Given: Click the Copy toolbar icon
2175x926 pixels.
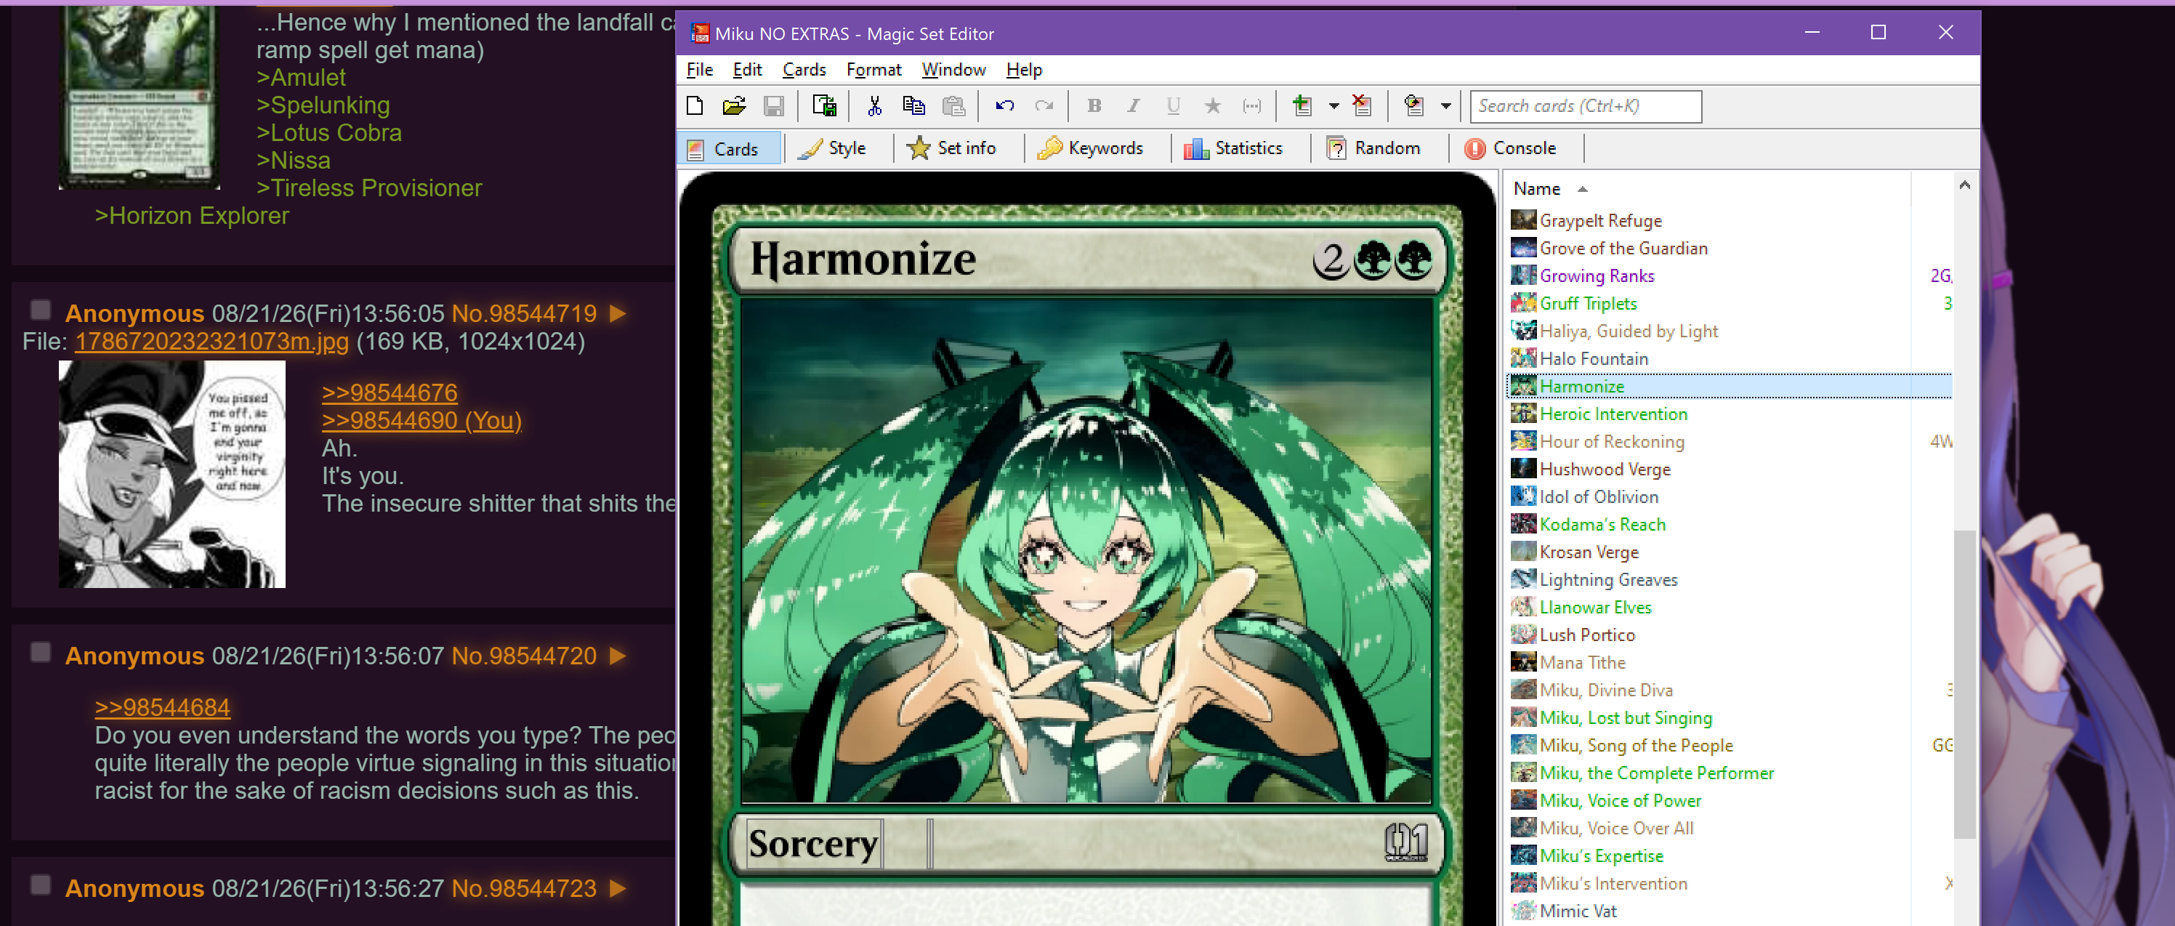Looking at the screenshot, I should coord(913,105).
